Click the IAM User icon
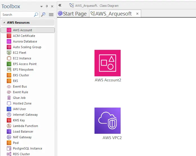196x156 pixels. 9,109
